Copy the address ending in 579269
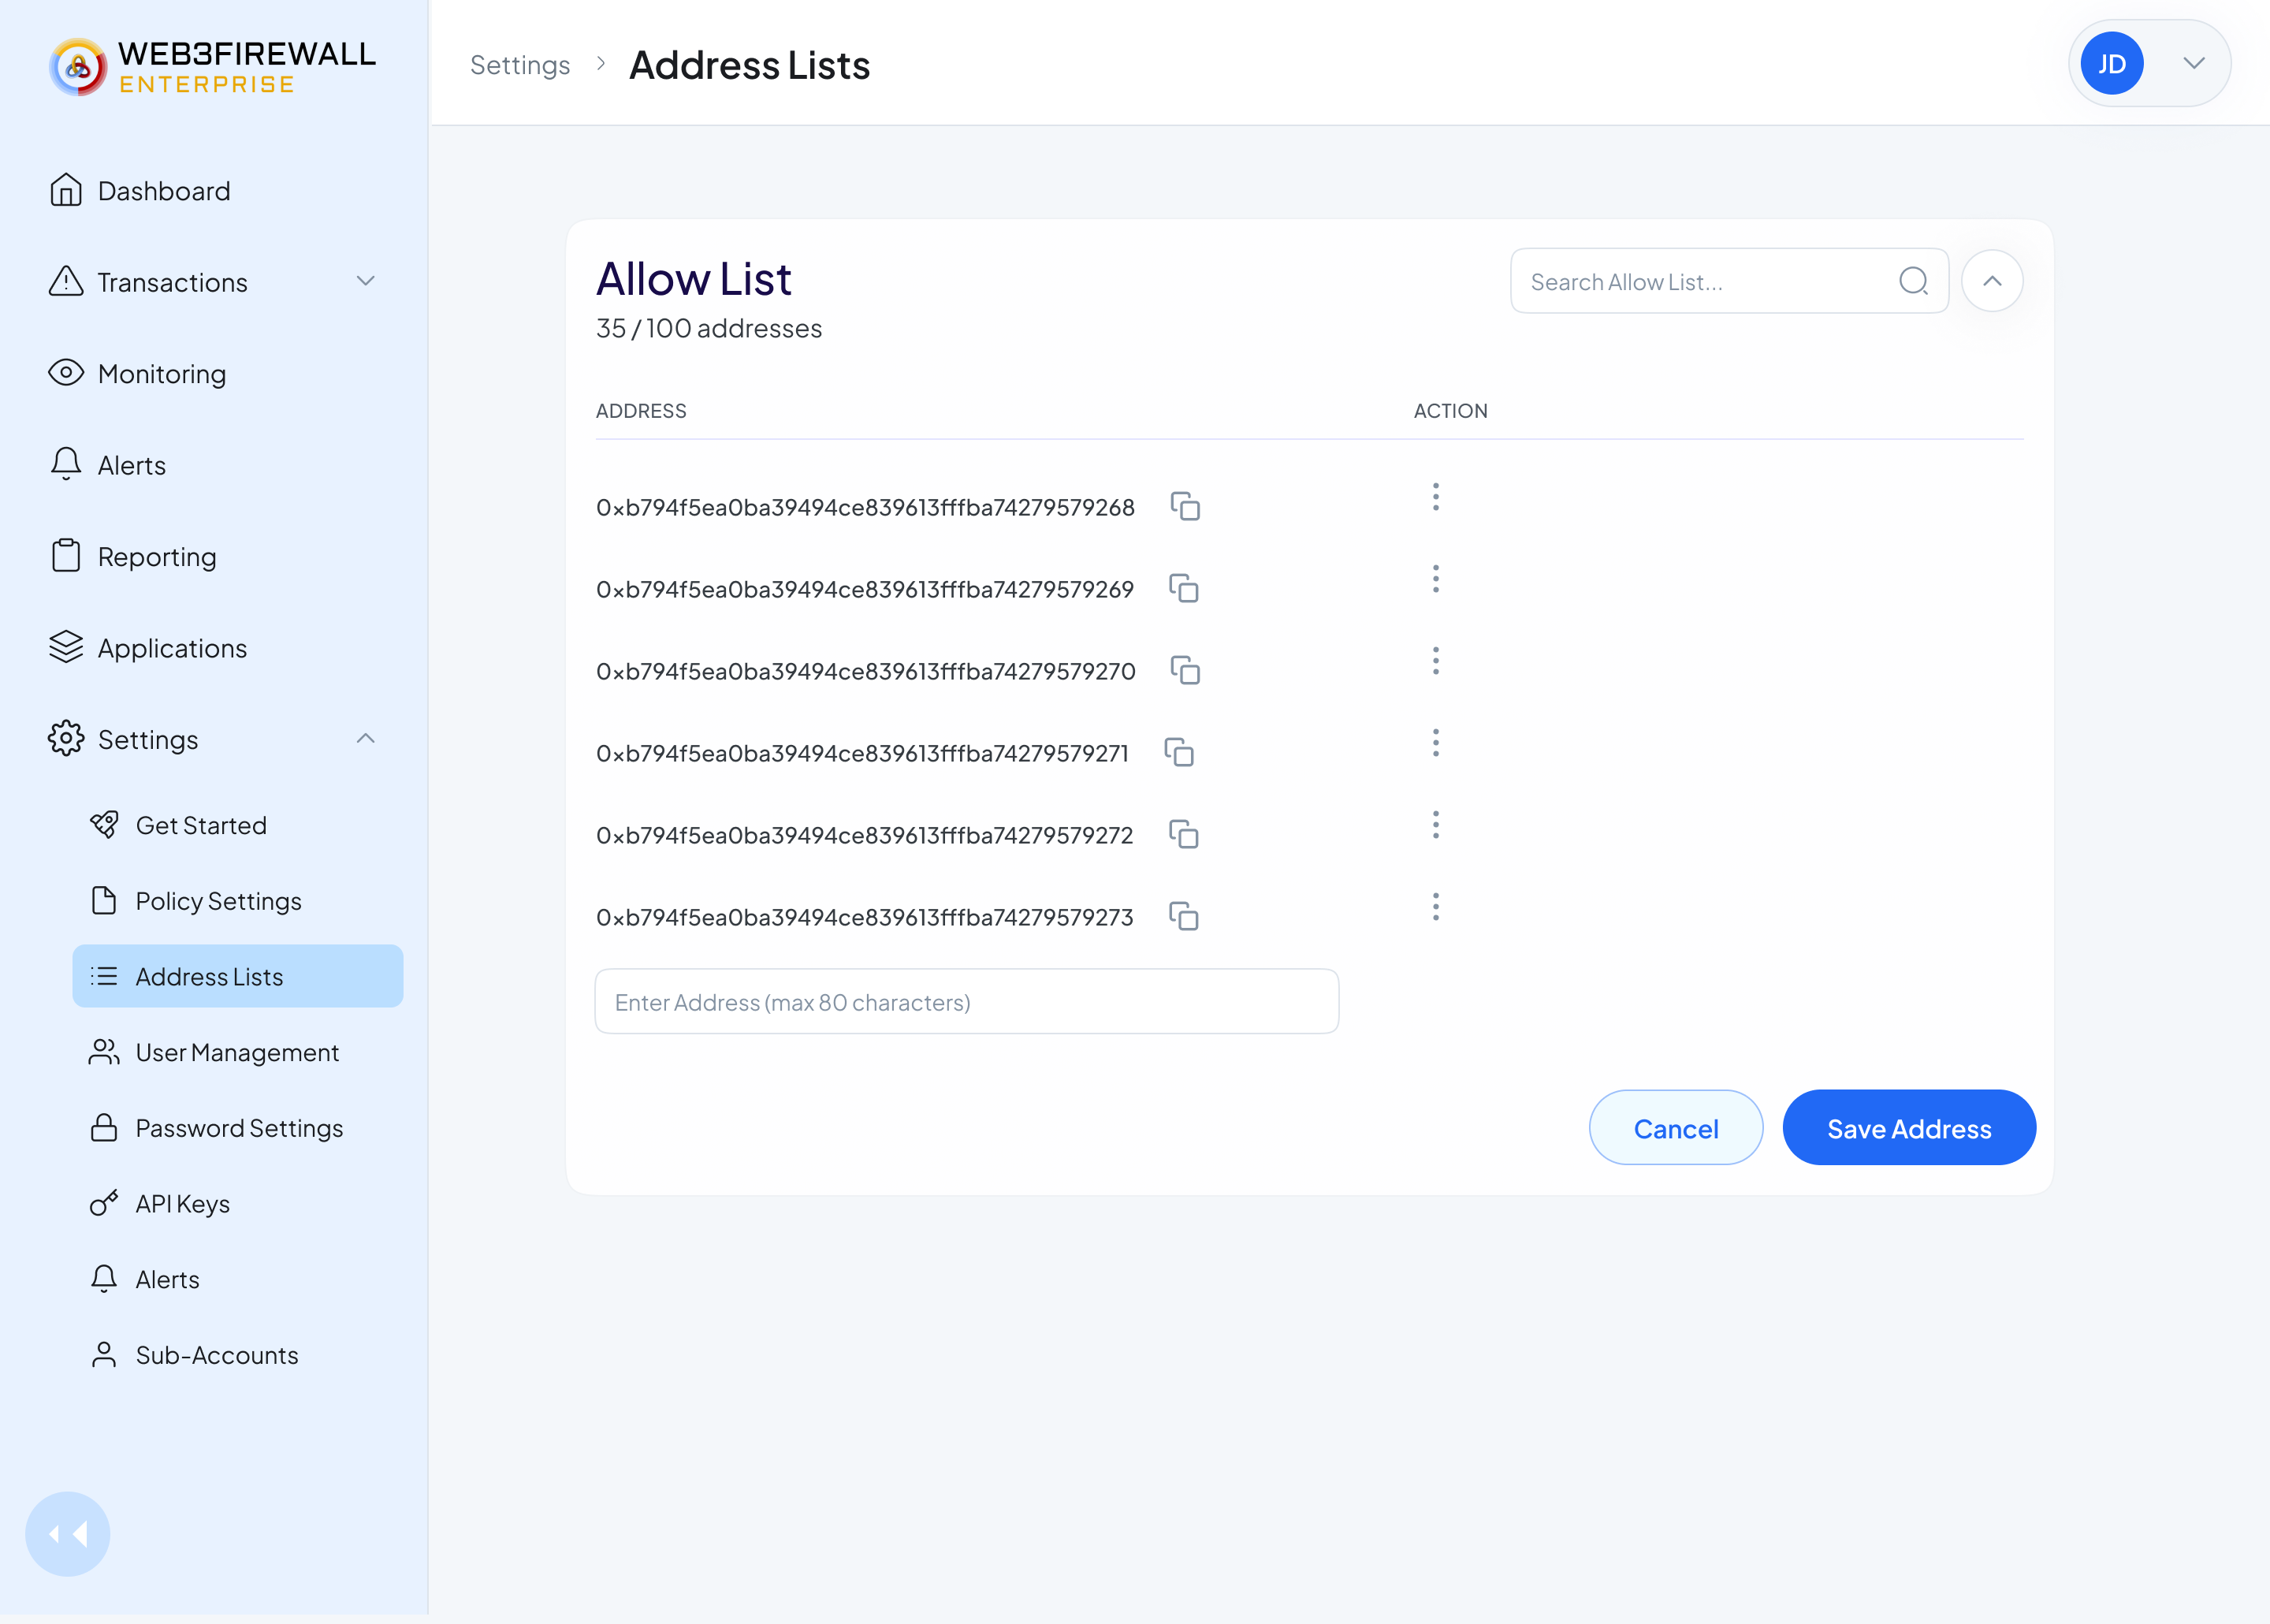2270x1624 pixels. click(x=1185, y=589)
